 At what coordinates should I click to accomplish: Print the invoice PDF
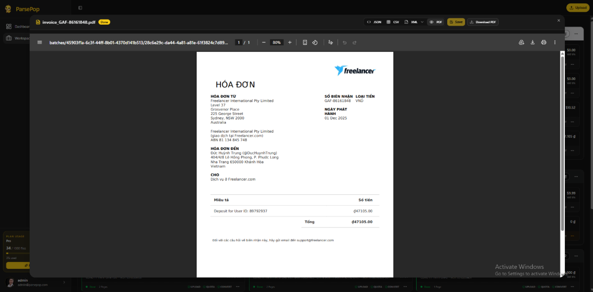544,42
